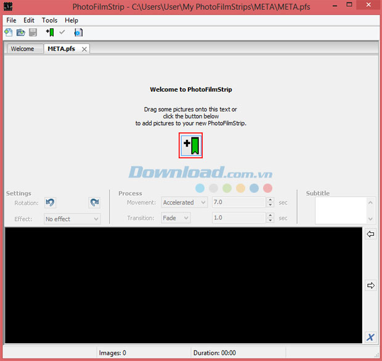382x361 pixels.
Task: Click the transition duration field showing 1.0
Action: (x=238, y=217)
